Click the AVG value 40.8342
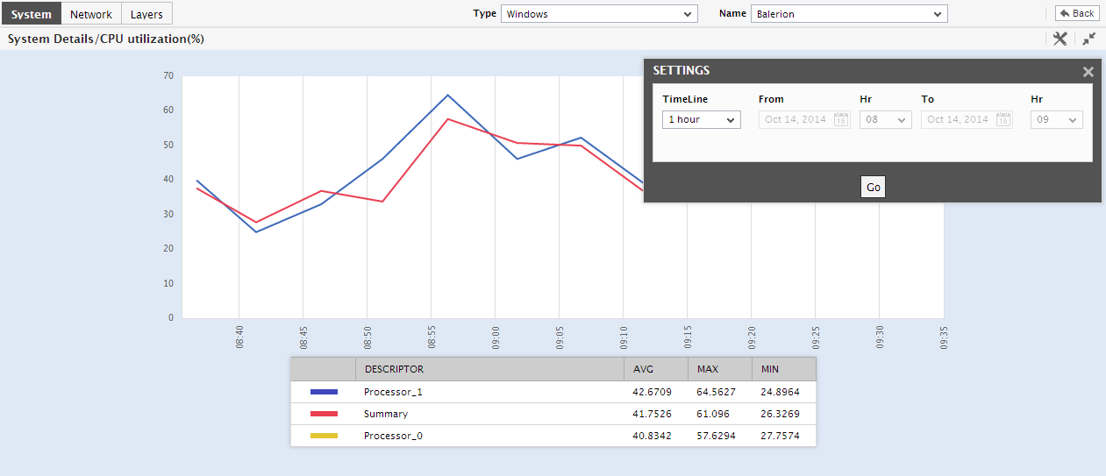 [652, 436]
